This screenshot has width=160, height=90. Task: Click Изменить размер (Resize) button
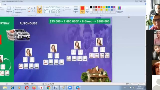[19, 10]
